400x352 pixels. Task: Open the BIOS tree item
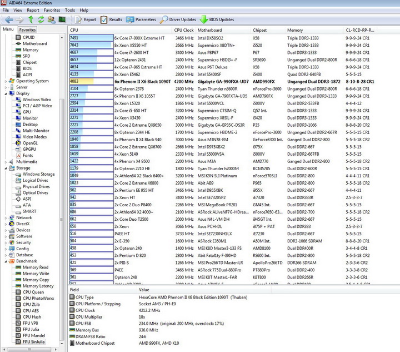point(24,68)
